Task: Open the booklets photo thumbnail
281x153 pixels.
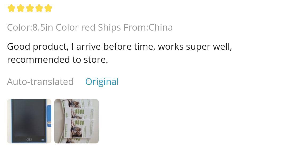Action: (76, 121)
